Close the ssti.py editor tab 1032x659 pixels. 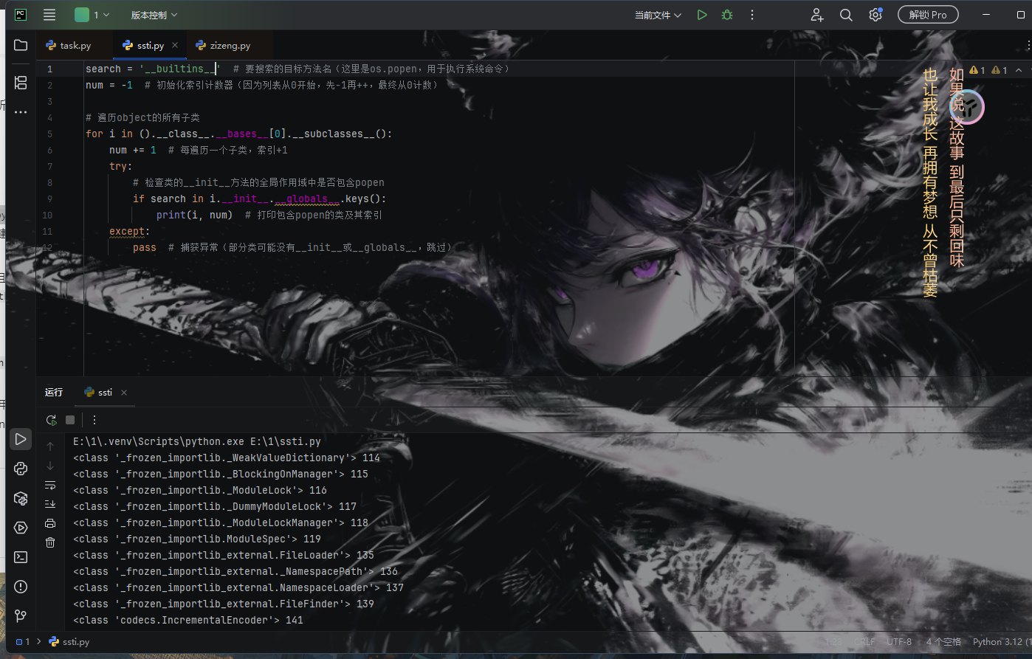(175, 45)
